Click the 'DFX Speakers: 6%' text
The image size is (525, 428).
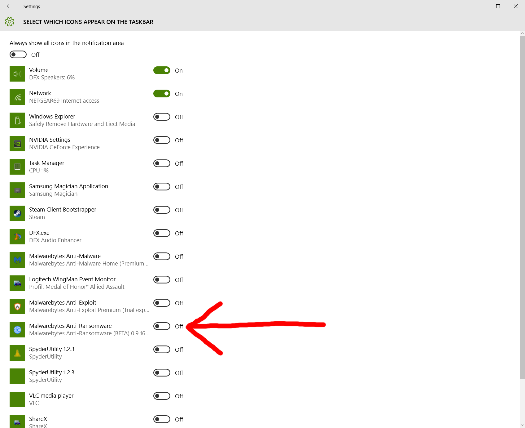point(52,78)
